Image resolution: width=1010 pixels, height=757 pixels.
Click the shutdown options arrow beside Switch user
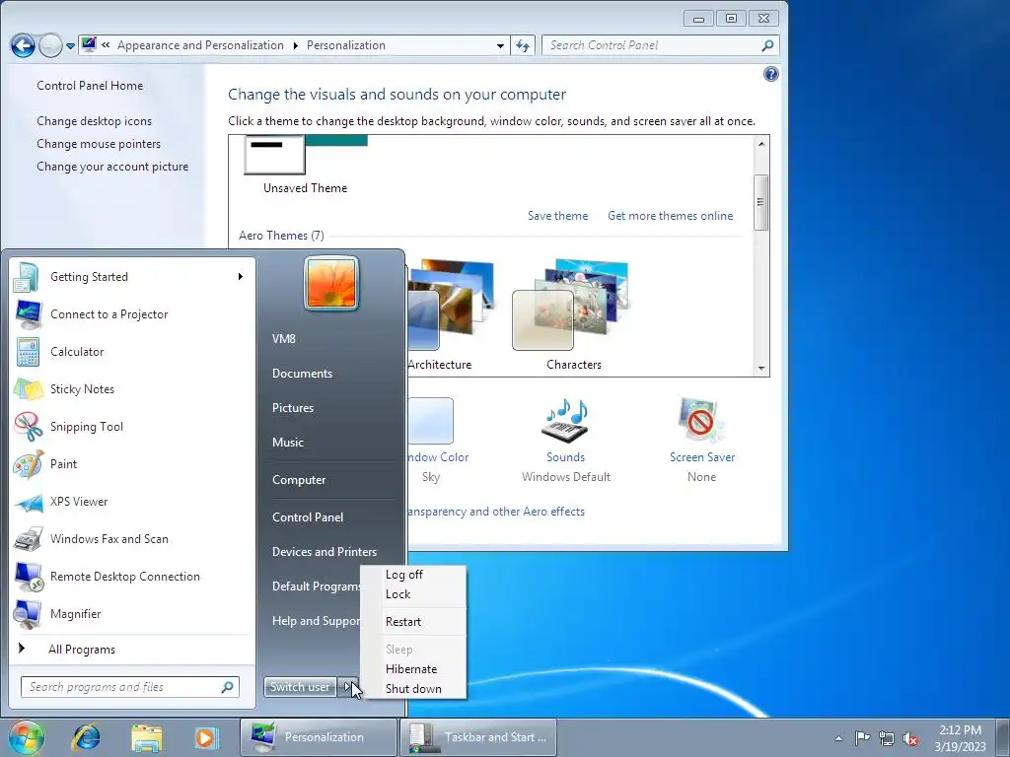[x=348, y=687]
